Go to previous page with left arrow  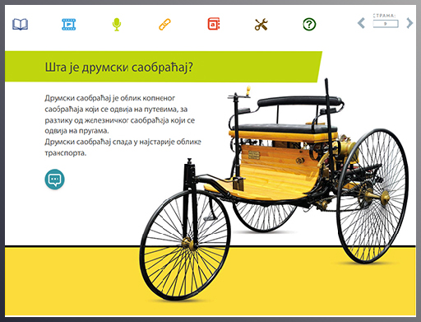pos(361,23)
